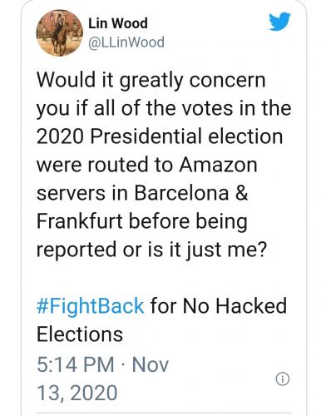Click the horizontal divider below the date

point(164,413)
